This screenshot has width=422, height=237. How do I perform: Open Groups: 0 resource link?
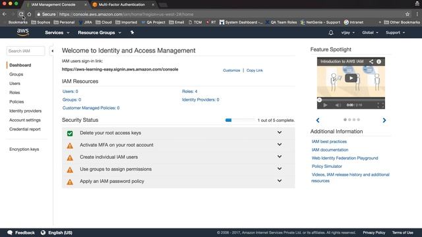pos(72,99)
